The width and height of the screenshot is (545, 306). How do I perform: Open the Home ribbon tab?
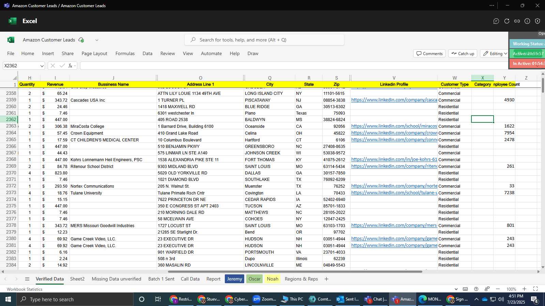tap(28, 53)
